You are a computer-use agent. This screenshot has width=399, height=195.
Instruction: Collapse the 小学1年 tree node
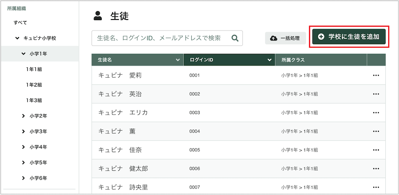pyautogui.click(x=23, y=54)
